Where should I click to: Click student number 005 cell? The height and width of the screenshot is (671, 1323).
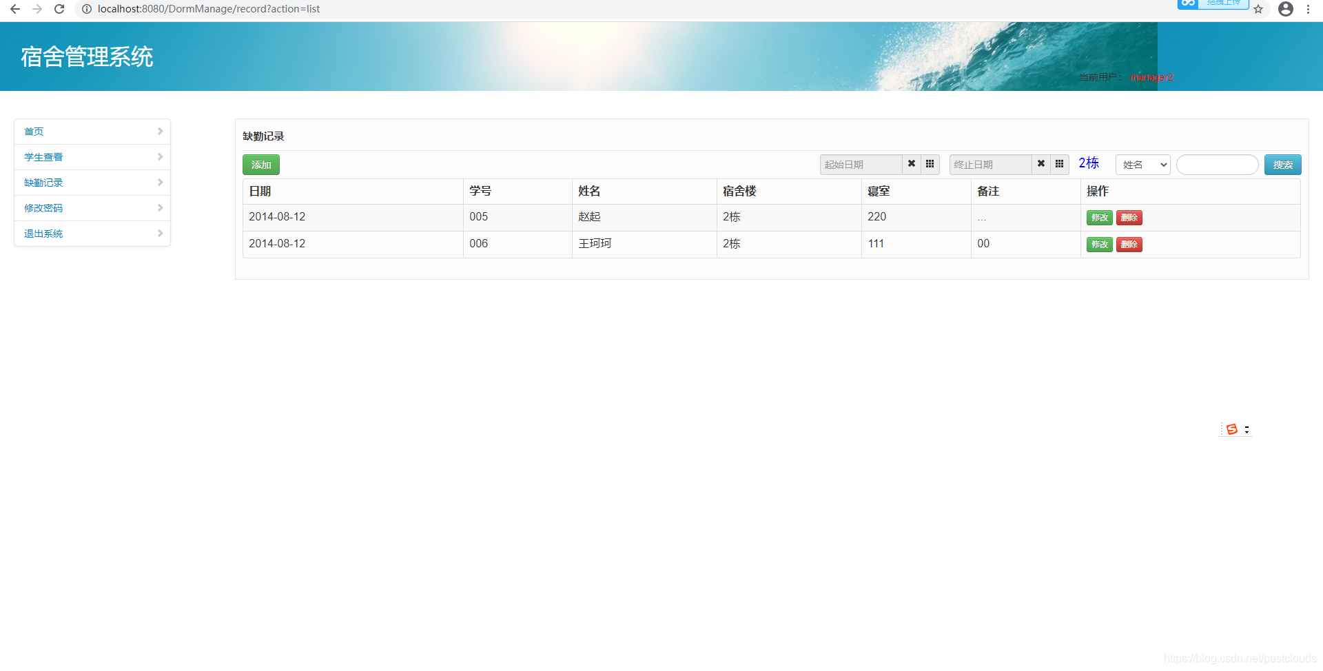(x=517, y=217)
